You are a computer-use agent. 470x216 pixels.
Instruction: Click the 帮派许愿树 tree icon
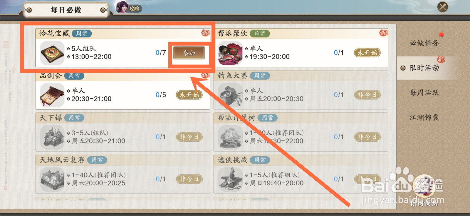(x=230, y=137)
